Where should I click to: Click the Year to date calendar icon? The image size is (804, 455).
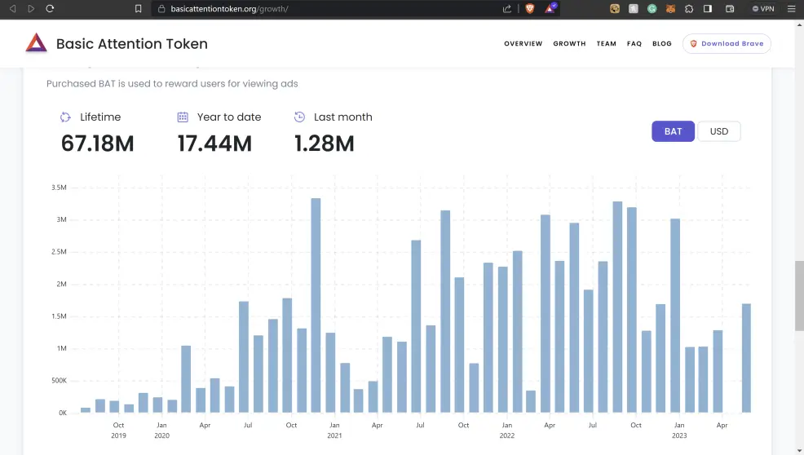pos(183,117)
